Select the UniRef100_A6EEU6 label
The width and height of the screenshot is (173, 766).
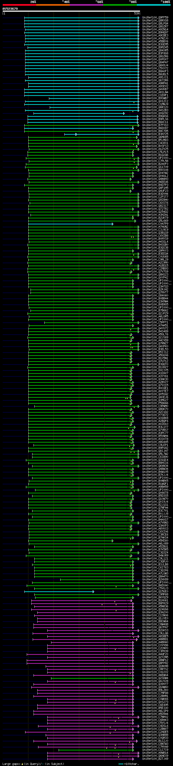coord(155,182)
